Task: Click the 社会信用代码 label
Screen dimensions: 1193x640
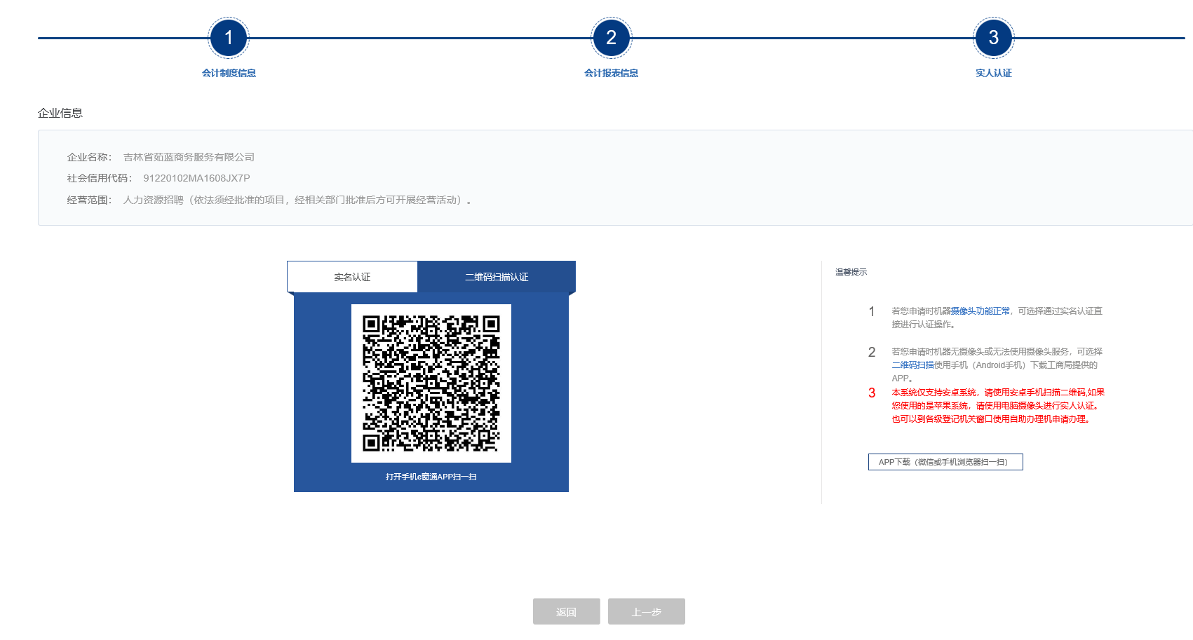Action: (x=100, y=178)
